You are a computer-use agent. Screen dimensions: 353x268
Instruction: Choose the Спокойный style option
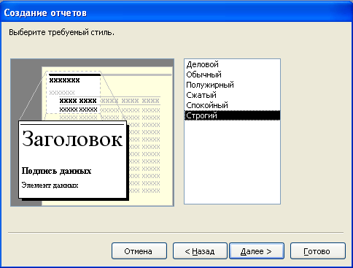[x=232, y=105]
